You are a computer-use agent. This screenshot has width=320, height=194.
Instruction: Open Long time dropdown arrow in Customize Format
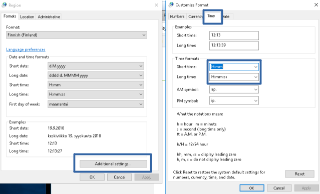(x=256, y=77)
